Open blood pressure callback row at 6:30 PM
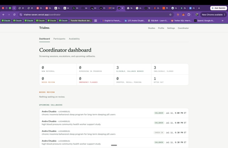The width and height of the screenshot is (228, 148). click(x=114, y=142)
